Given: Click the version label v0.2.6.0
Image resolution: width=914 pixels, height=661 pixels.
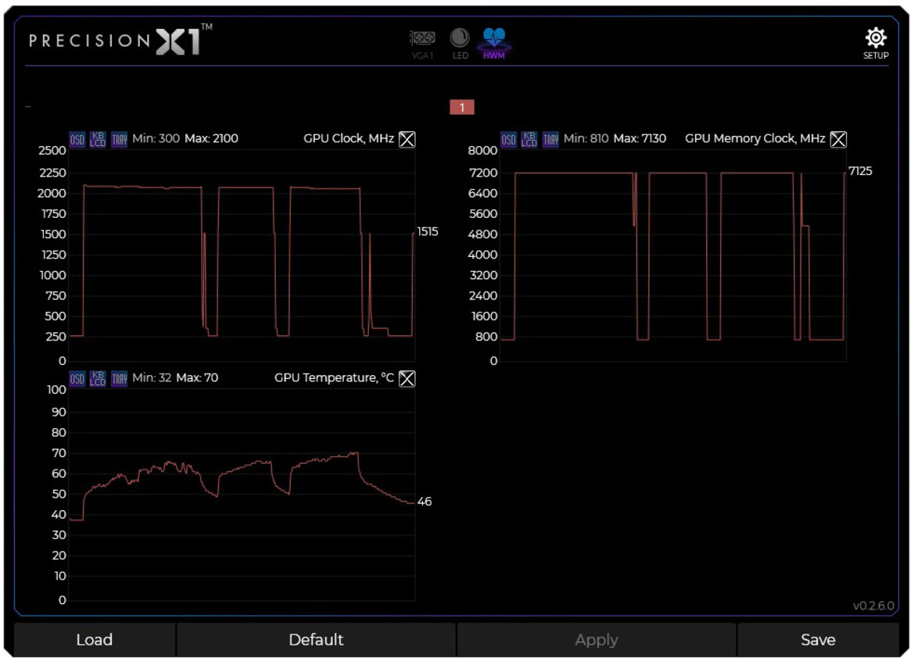Looking at the screenshot, I should (873, 606).
